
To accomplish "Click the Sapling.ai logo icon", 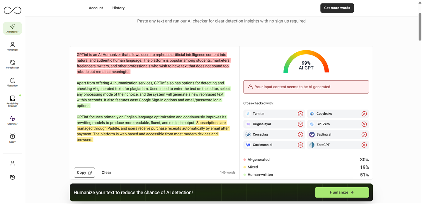I will pos(312,134).
